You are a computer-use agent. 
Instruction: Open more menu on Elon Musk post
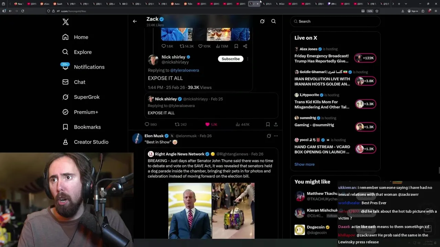[276, 136]
